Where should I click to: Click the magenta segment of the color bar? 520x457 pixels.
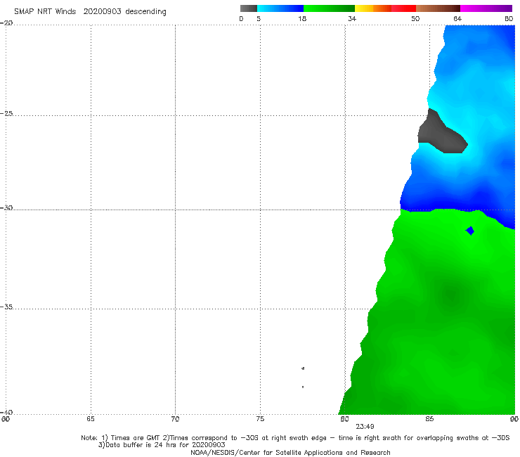point(486,8)
